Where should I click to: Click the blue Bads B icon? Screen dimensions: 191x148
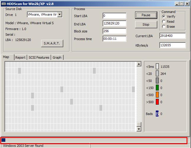click(x=157, y=114)
